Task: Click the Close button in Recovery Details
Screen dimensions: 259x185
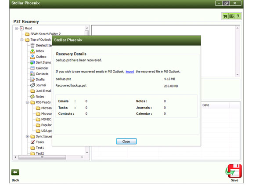Action: coord(126,141)
